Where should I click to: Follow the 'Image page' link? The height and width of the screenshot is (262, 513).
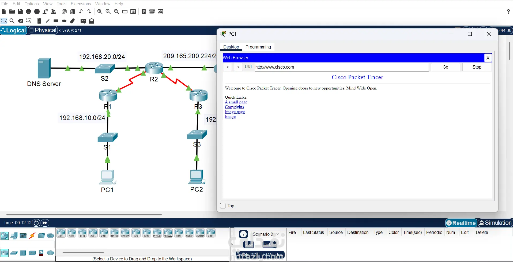[235, 112]
